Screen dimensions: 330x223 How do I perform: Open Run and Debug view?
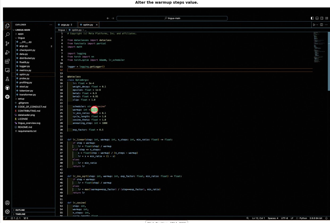click(7, 53)
